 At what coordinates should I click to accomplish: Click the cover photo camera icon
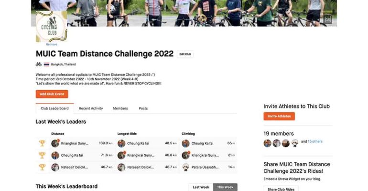click(328, 20)
